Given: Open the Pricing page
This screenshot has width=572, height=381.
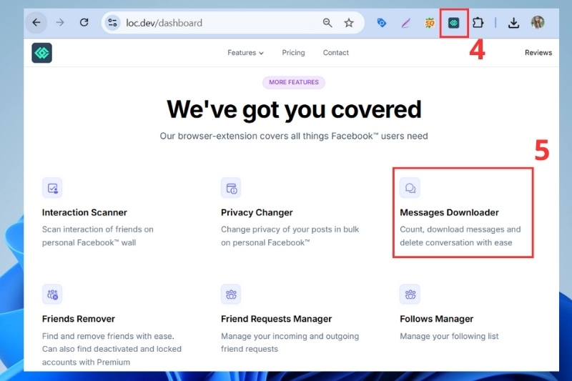Looking at the screenshot, I should click(x=293, y=52).
